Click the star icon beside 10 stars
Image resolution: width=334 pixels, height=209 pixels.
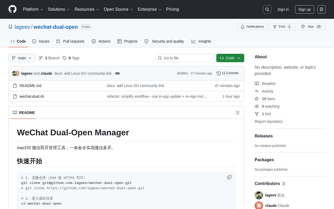pos(257,99)
